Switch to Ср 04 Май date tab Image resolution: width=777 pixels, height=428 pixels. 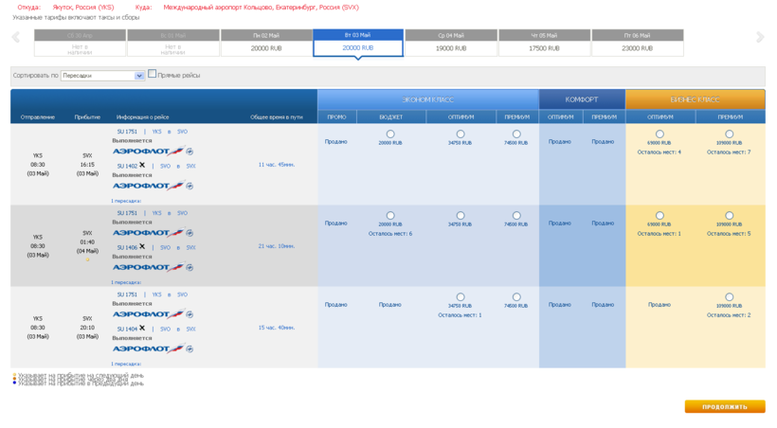451,42
